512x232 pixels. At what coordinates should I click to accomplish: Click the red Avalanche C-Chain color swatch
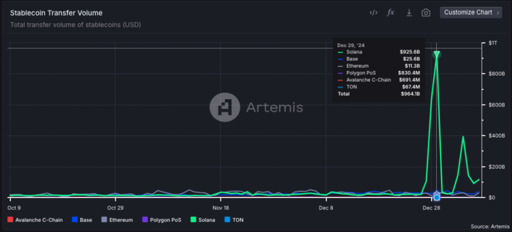tap(10, 220)
